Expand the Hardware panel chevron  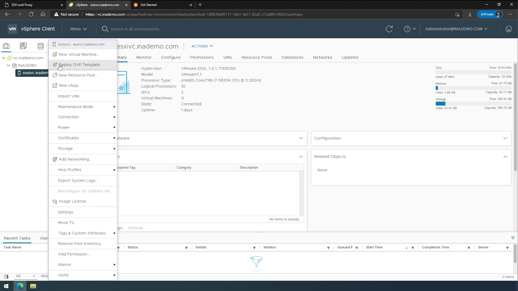coord(301,138)
